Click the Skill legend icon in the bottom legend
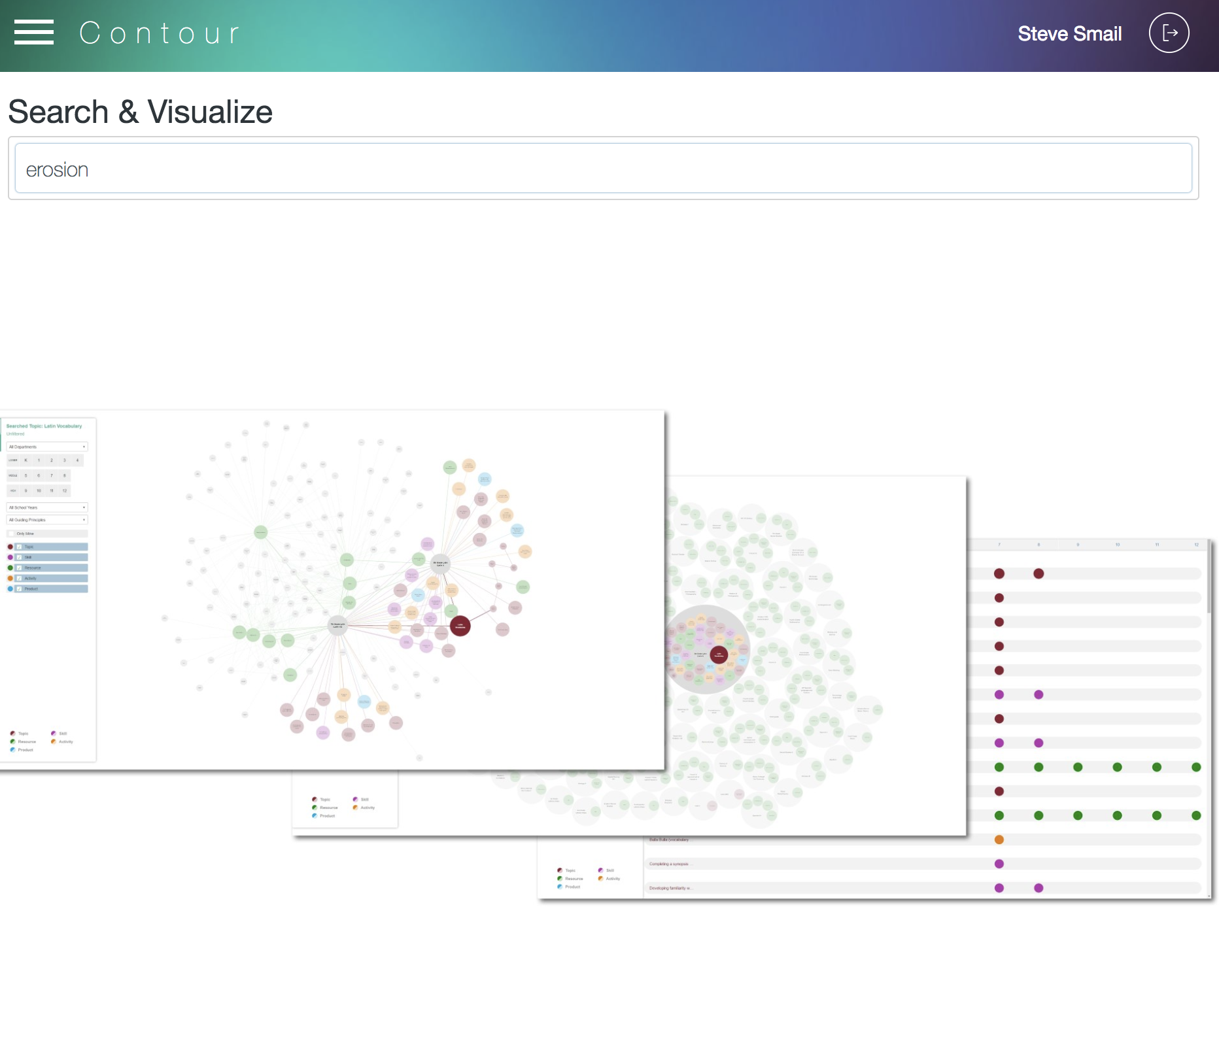Viewport: 1219px width, 1058px height. pos(54,734)
